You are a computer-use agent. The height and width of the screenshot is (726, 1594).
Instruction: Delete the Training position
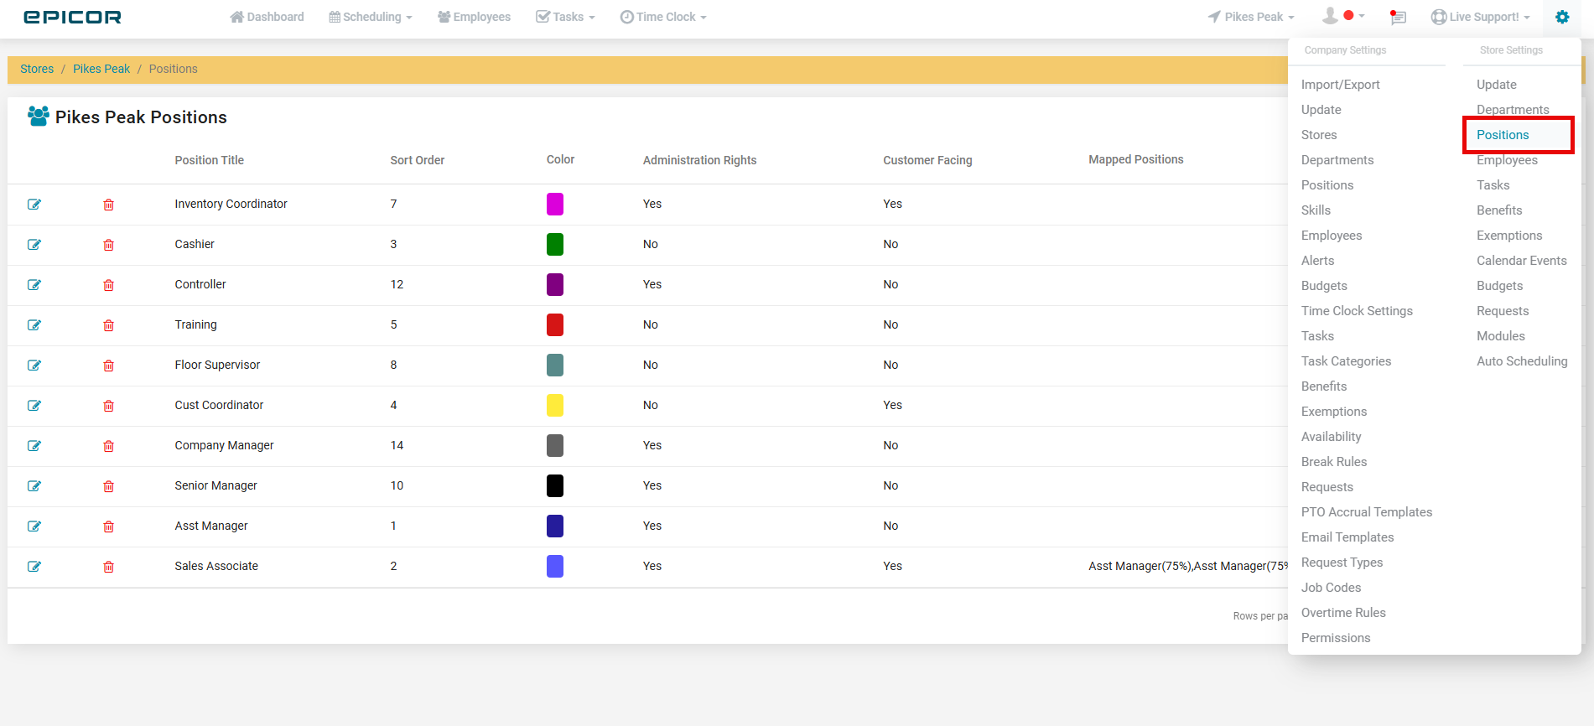pos(108,325)
